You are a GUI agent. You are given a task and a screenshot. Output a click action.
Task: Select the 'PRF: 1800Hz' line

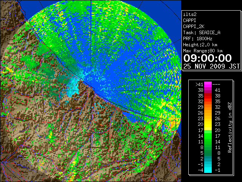click(197, 39)
